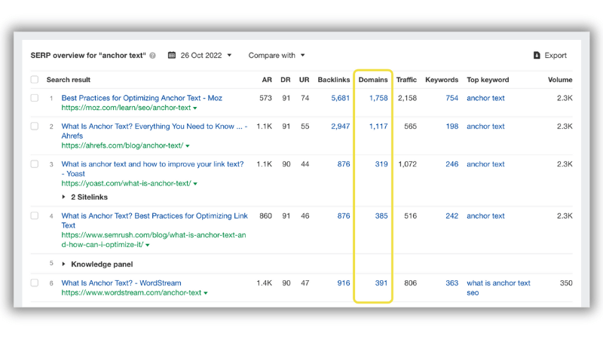Click the Export file icon
The image size is (603, 339).
(x=537, y=55)
